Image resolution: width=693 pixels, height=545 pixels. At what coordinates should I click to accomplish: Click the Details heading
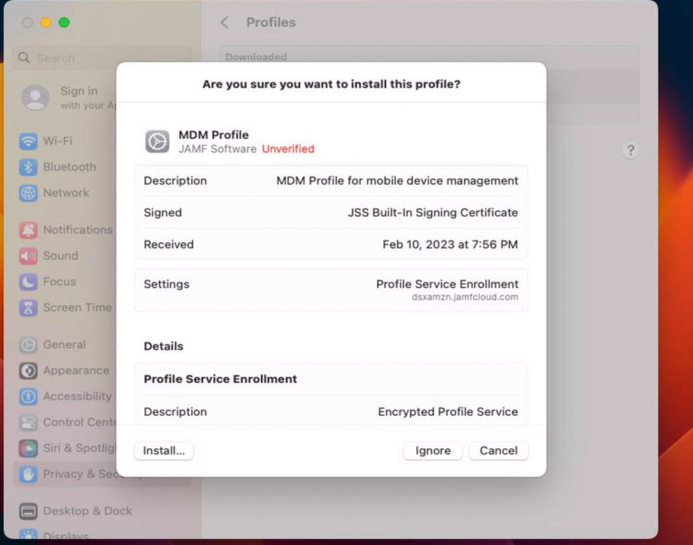coord(163,346)
